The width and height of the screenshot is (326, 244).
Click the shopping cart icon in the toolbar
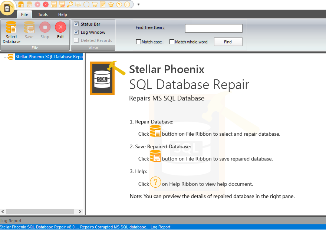[95, 4]
